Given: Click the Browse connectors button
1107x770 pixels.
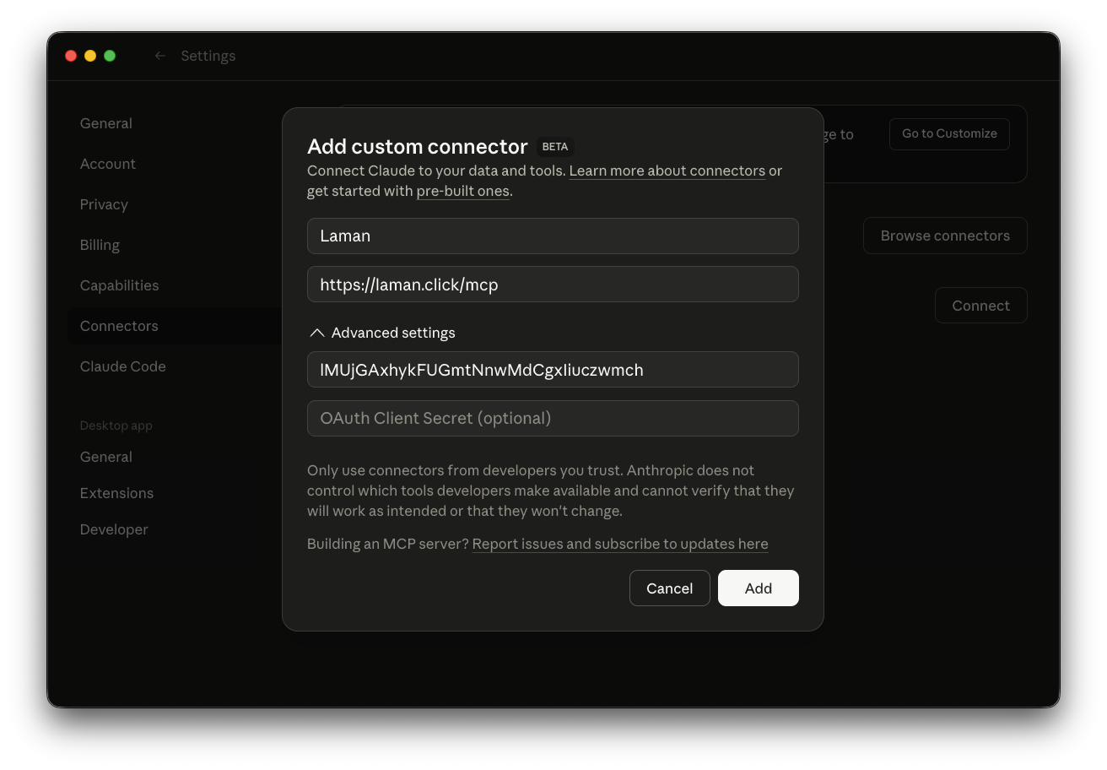Looking at the screenshot, I should point(945,236).
